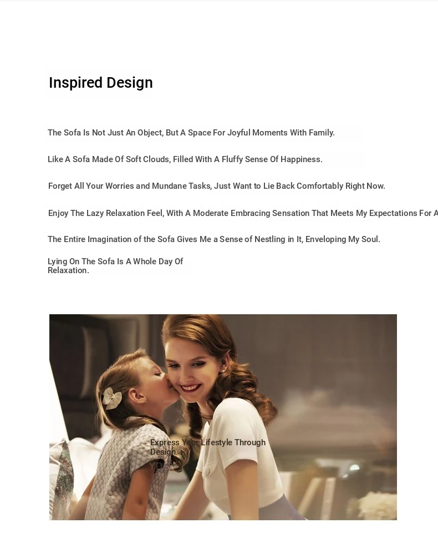Select the "Sofa Is Not Just An Object" line
The height and width of the screenshot is (533, 438).
[191, 133]
